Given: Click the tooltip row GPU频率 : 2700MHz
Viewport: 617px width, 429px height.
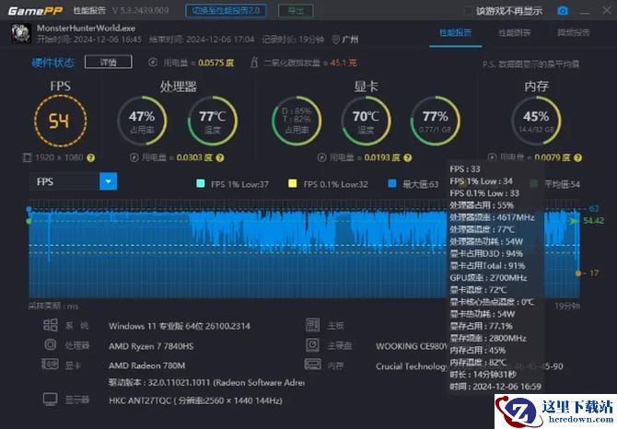Looking at the screenshot, I should 488,278.
